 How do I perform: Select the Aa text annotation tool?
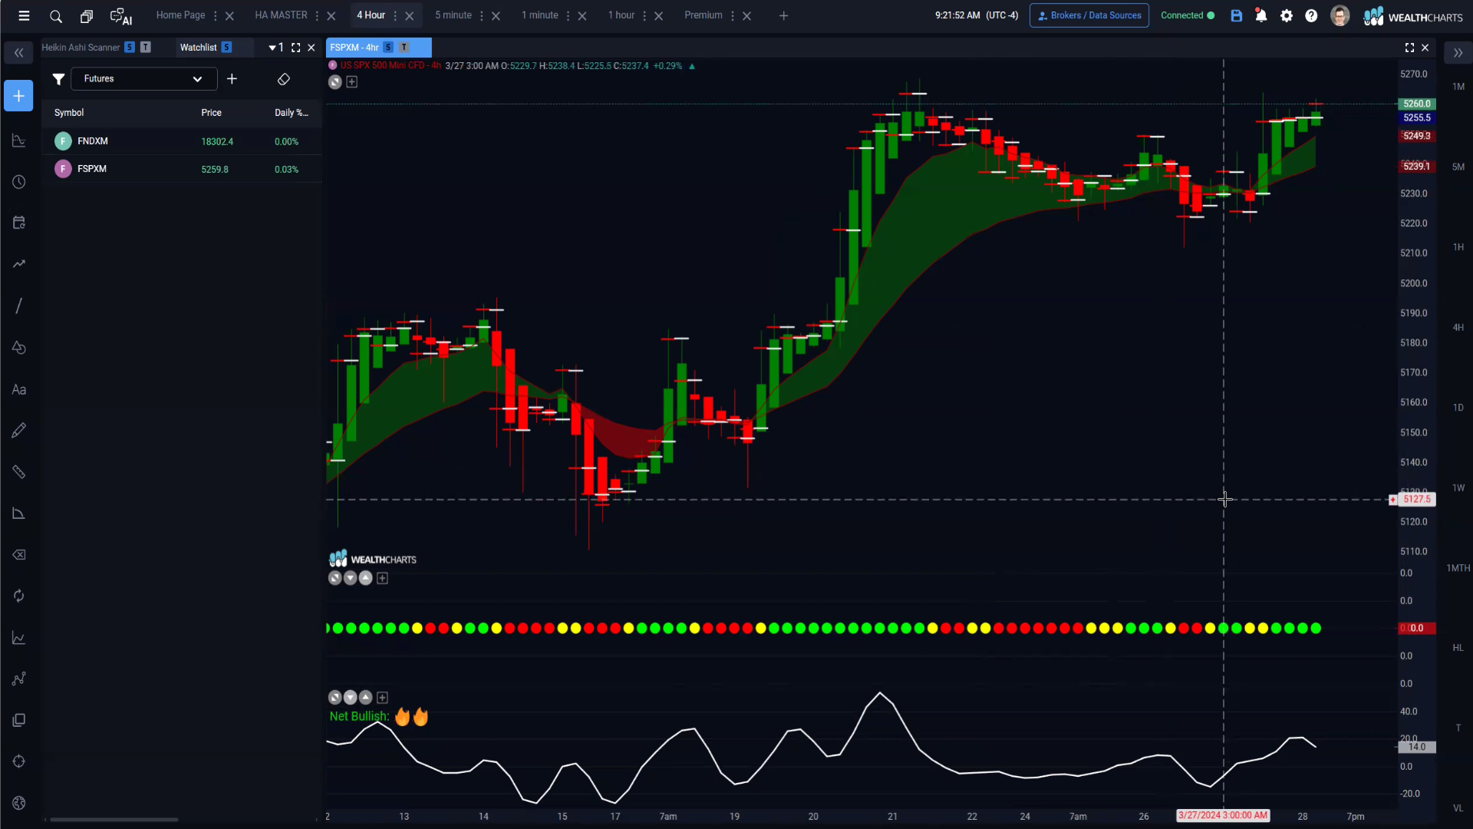19,389
